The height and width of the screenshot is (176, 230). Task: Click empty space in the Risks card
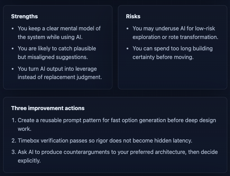[x=173, y=75]
